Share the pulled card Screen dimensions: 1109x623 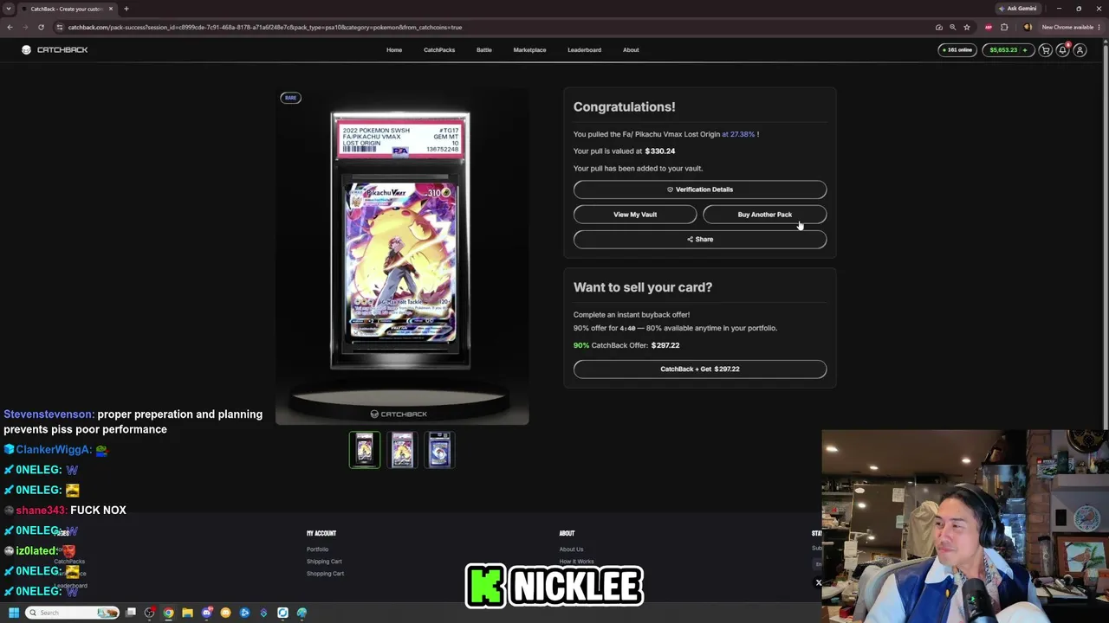pyautogui.click(x=700, y=240)
